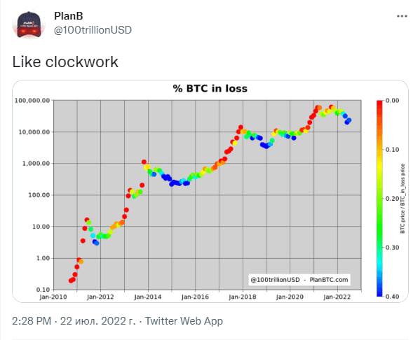Click the date '22 июл. 2022 г.'
The width and height of the screenshot is (420, 340).
tap(98, 320)
